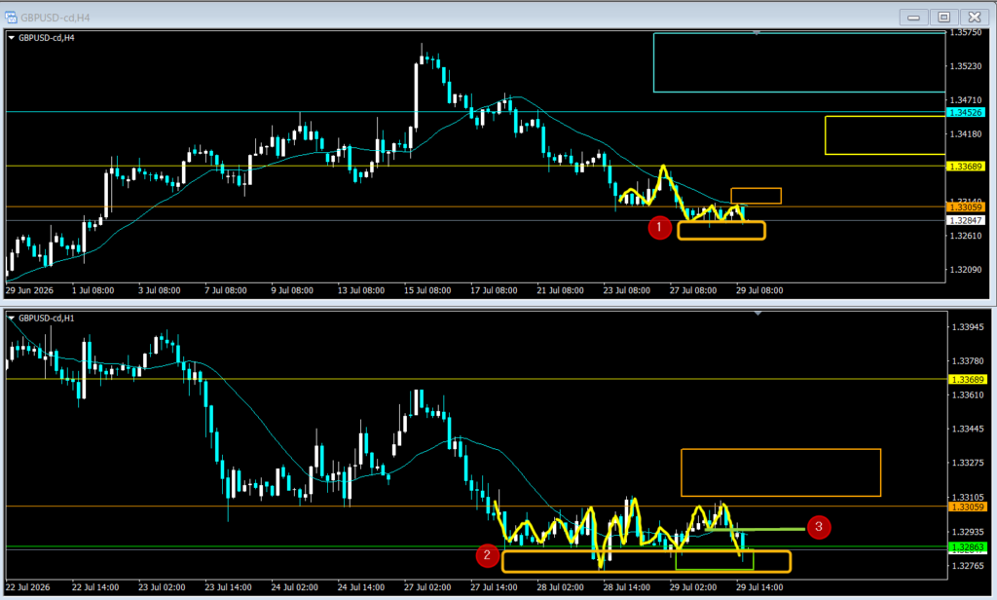This screenshot has height=600, width=997.
Task: Click the 29 Jul 14:00 time axis label
Action: click(759, 587)
